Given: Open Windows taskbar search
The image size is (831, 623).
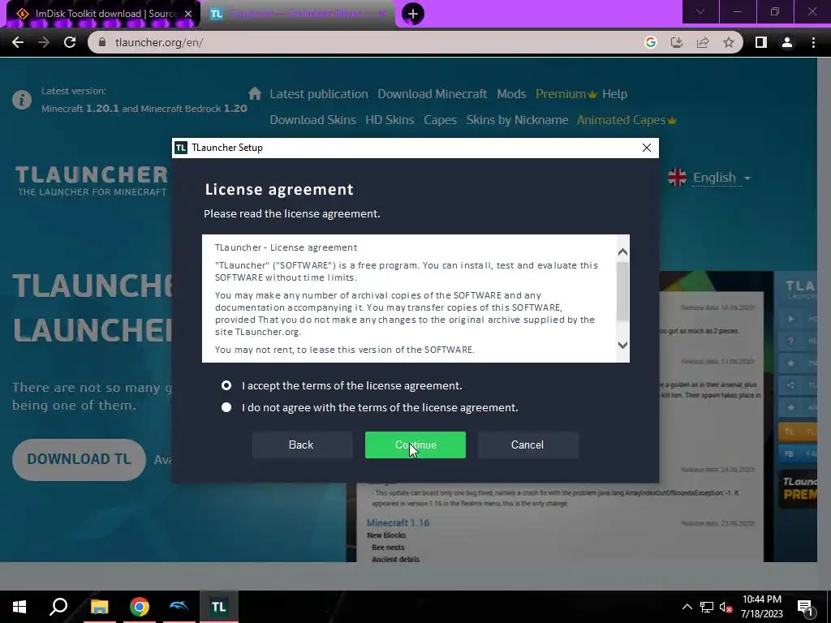Looking at the screenshot, I should (x=58, y=607).
